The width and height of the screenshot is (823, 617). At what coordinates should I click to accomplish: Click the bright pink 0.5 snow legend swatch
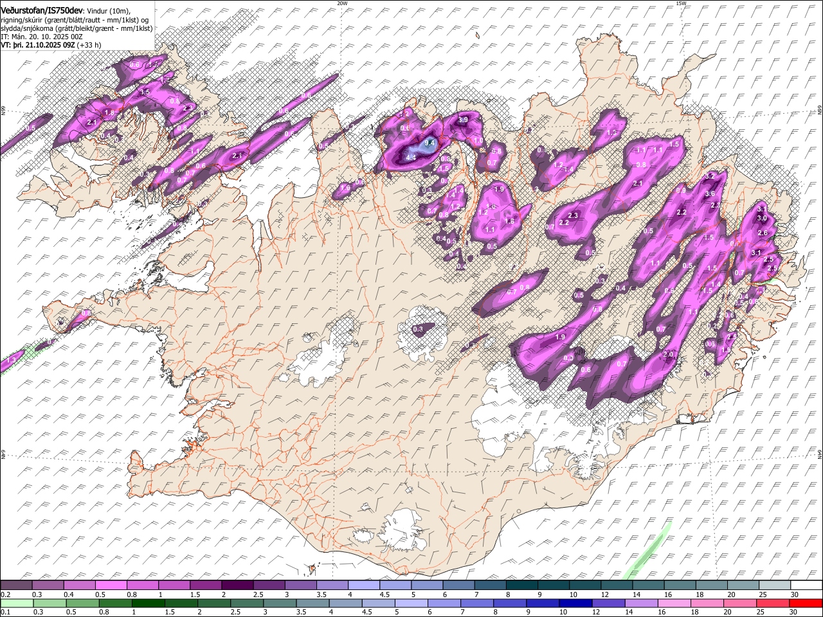coord(111,585)
